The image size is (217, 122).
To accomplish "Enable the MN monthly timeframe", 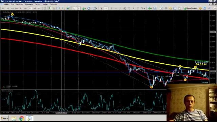I will pyautogui.click(x=39, y=8).
